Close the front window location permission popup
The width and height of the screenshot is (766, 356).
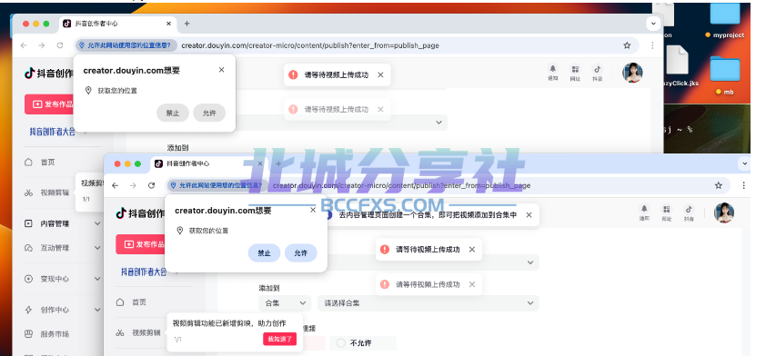coord(313,210)
